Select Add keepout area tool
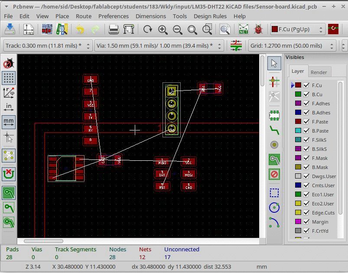The height and width of the screenshot is (273, 348). (274, 174)
